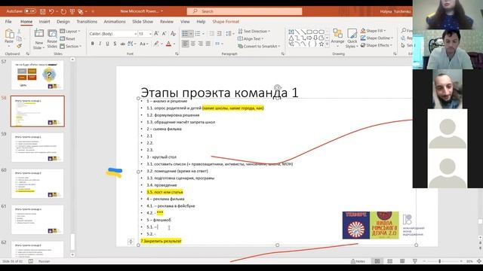483x271 pixels.
Task: Click the Format Painter brush icon
Action: [19, 46]
